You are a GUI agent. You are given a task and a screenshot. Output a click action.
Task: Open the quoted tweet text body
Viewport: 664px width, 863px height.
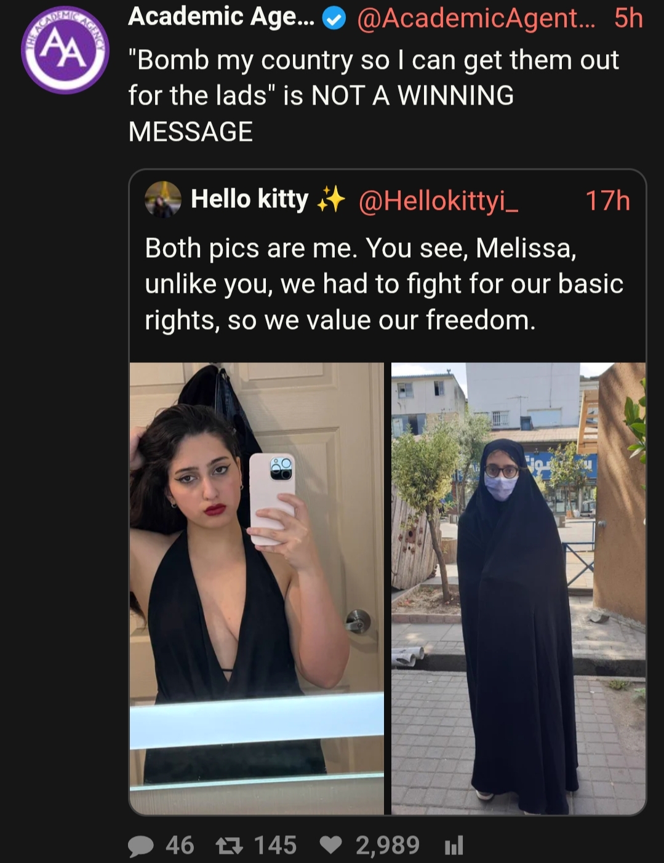click(384, 284)
